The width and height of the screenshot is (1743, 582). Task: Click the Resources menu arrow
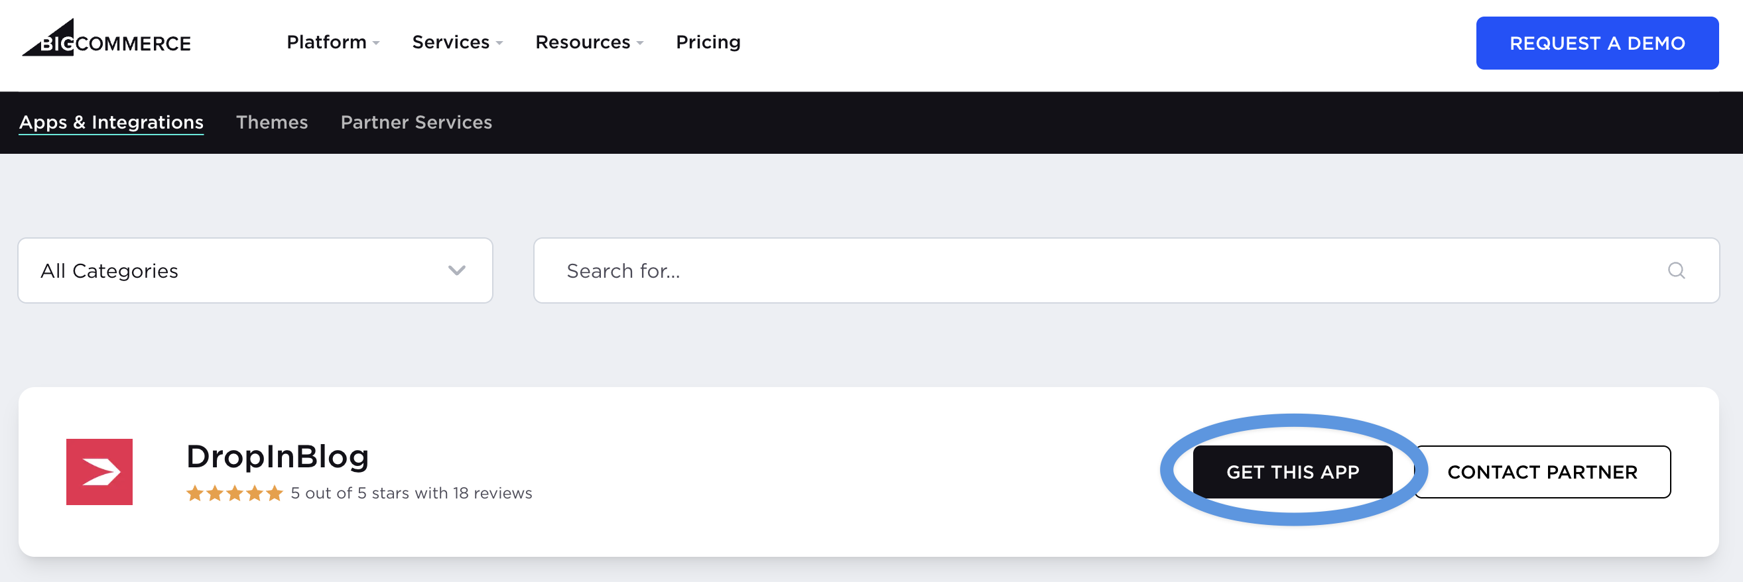[639, 43]
